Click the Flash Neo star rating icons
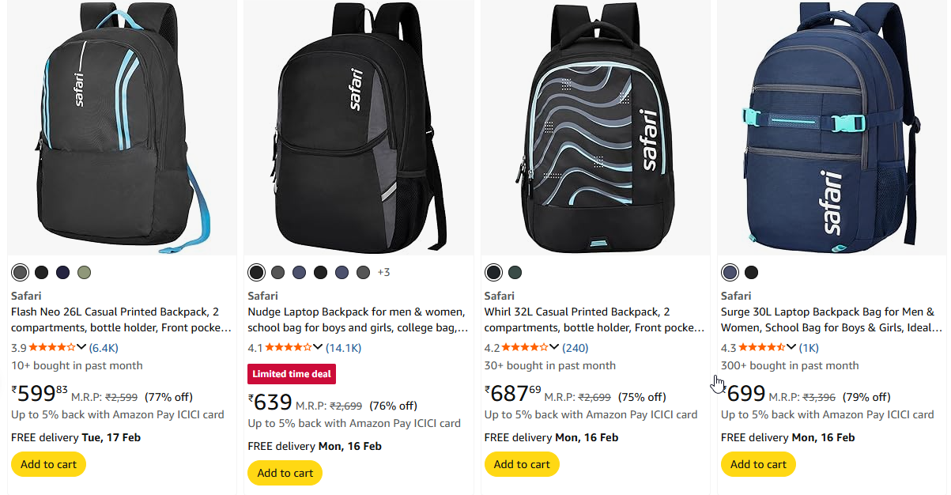The width and height of the screenshot is (951, 495). click(52, 347)
